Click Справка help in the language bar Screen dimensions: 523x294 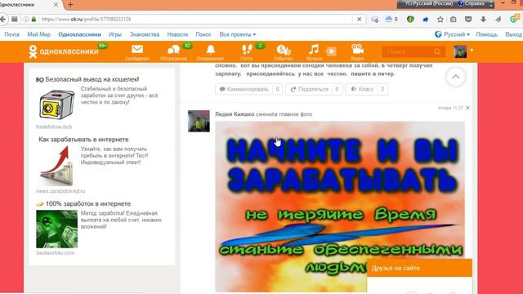[472, 3]
